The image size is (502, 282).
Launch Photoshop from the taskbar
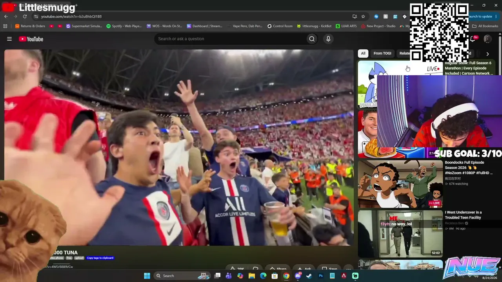(x=321, y=276)
